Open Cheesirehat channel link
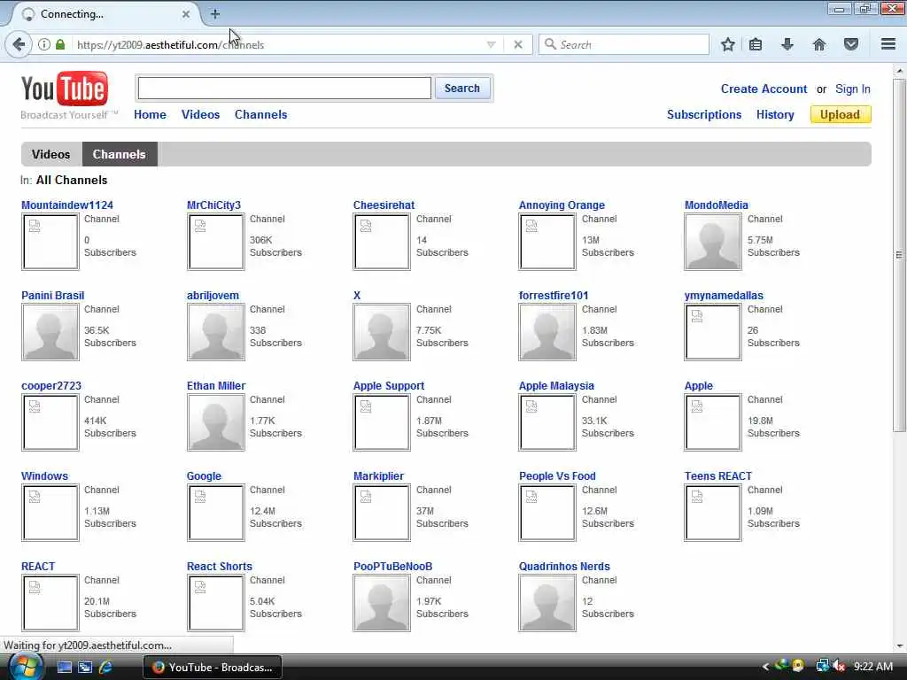 coord(384,205)
